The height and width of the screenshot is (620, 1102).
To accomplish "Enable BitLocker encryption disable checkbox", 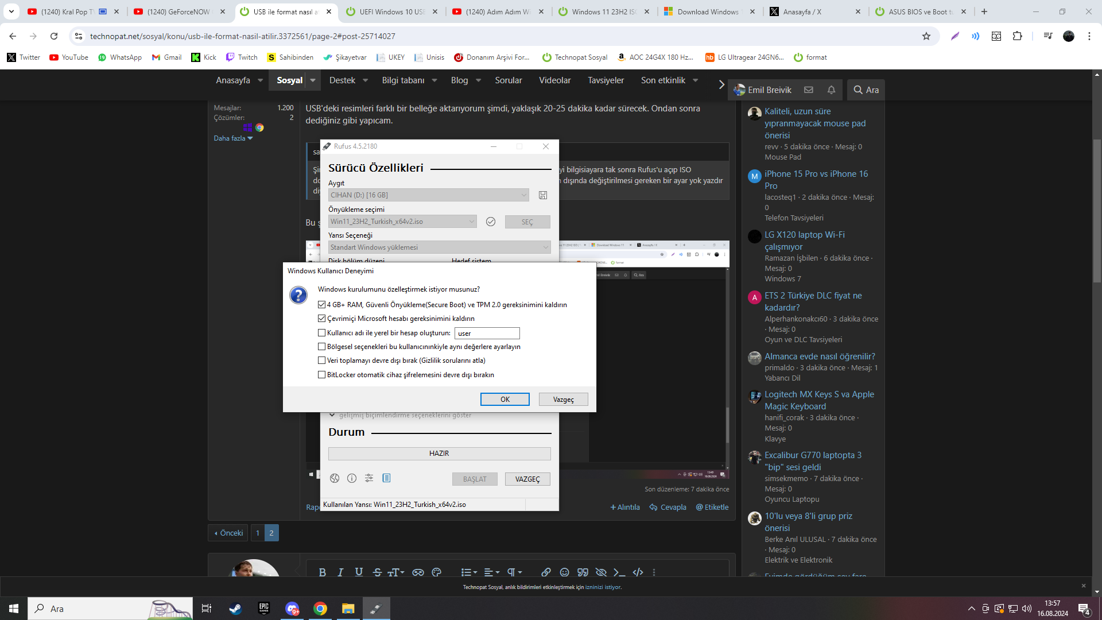I will pyautogui.click(x=322, y=375).
